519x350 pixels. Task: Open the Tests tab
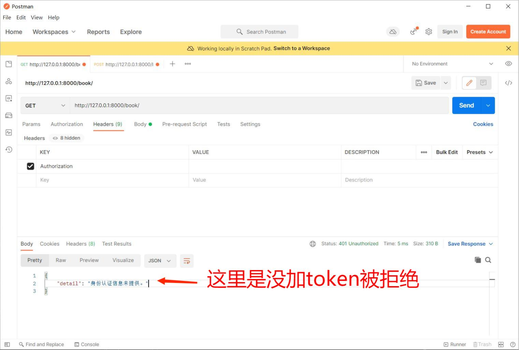224,124
